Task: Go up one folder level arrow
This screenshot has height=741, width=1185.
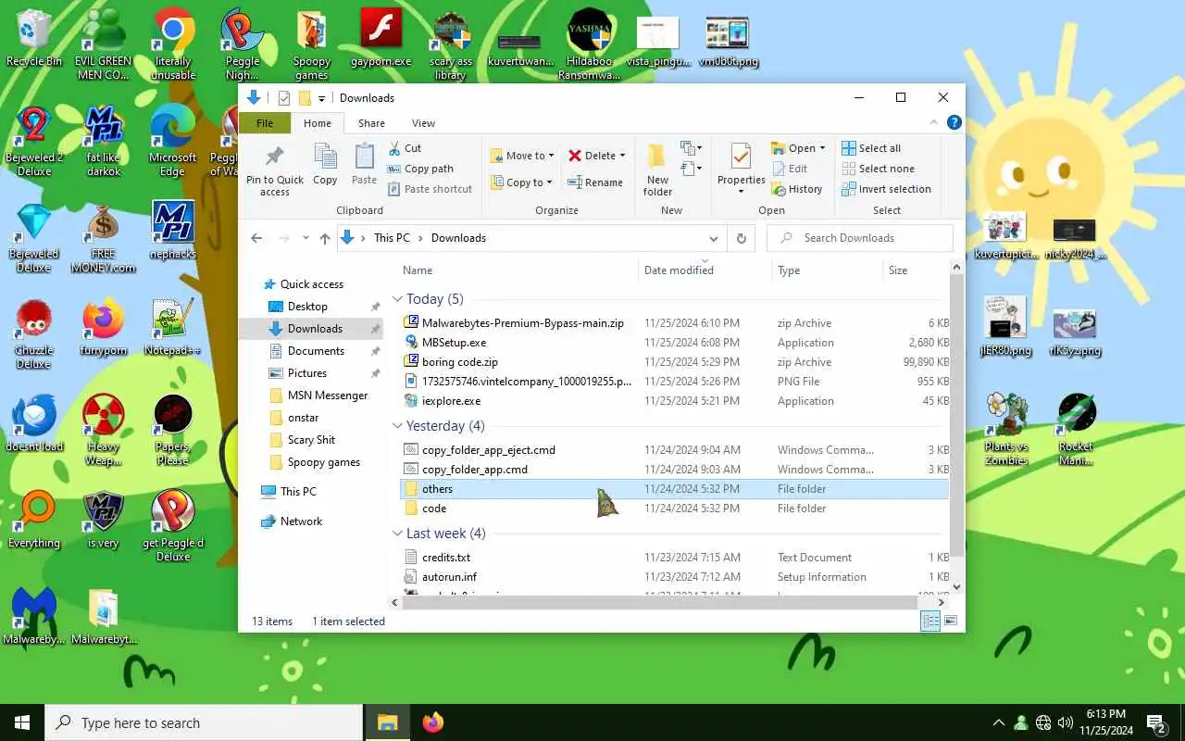Action: coord(325,238)
